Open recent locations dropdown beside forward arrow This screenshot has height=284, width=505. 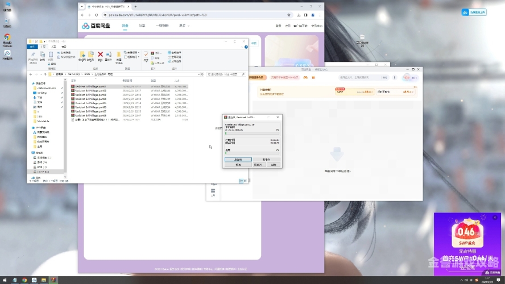click(41, 74)
